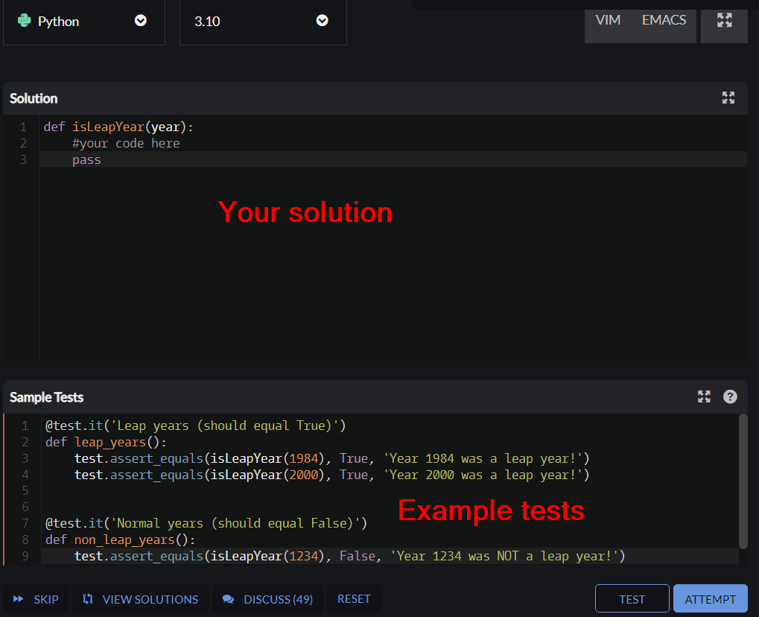The image size is (759, 617).
Task: Open the help icon next to Sample Tests
Action: click(x=729, y=396)
